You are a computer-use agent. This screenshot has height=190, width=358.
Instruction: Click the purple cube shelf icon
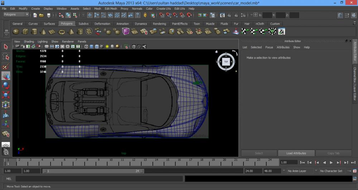click(x=126, y=32)
